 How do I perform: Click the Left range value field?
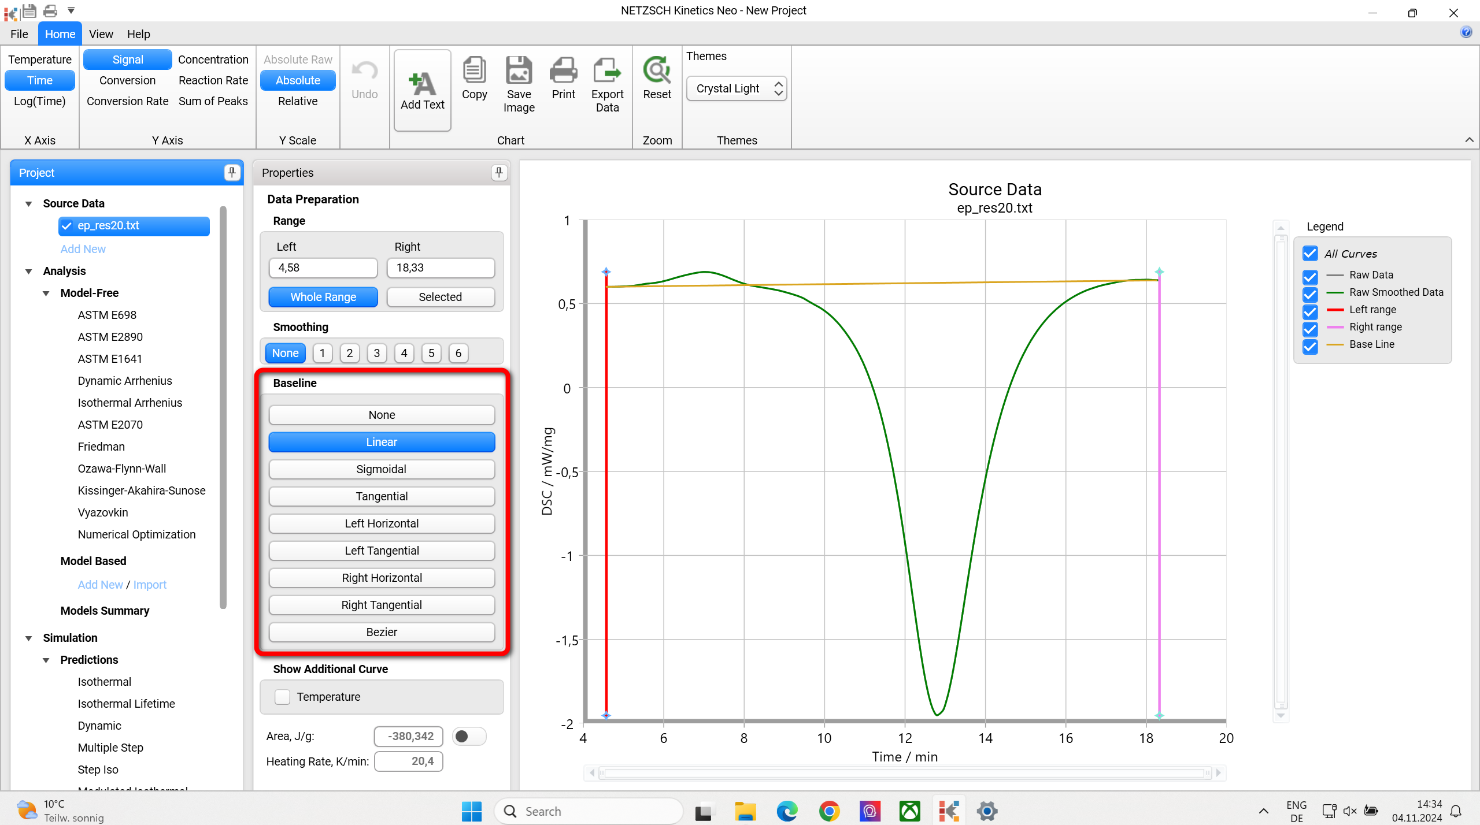point(323,267)
